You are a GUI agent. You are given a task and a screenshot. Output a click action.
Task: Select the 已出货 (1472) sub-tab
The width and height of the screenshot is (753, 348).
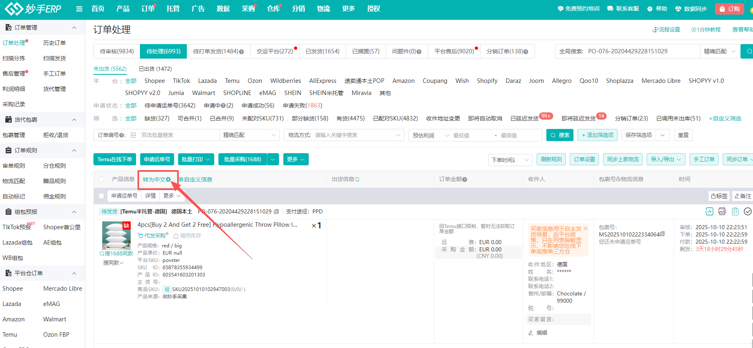click(155, 69)
